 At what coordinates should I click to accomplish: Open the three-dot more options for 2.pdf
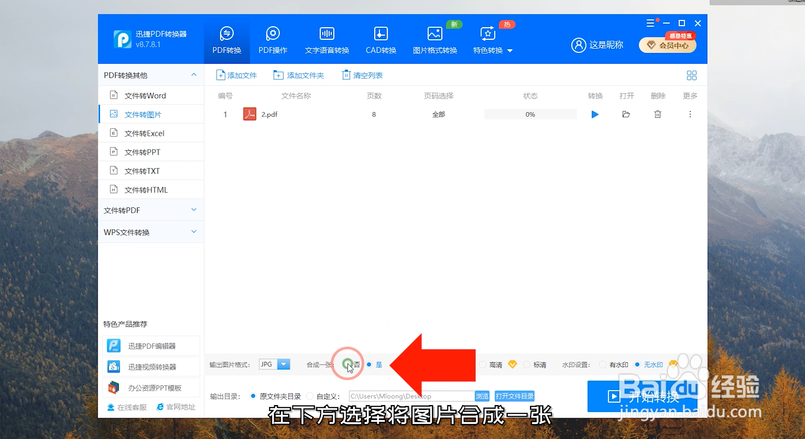(690, 114)
